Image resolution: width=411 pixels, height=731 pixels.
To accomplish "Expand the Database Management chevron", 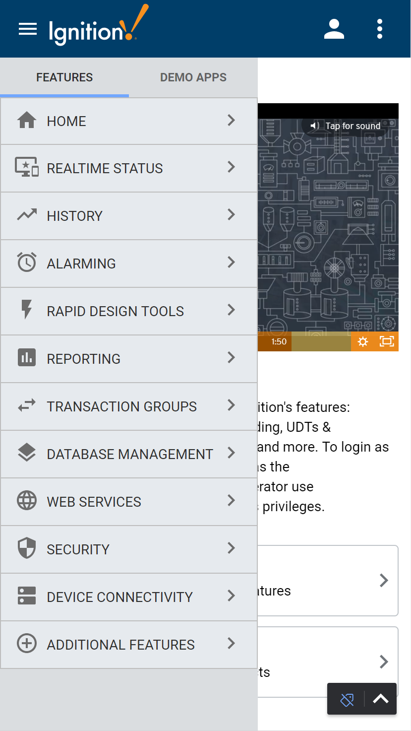I will 231,453.
